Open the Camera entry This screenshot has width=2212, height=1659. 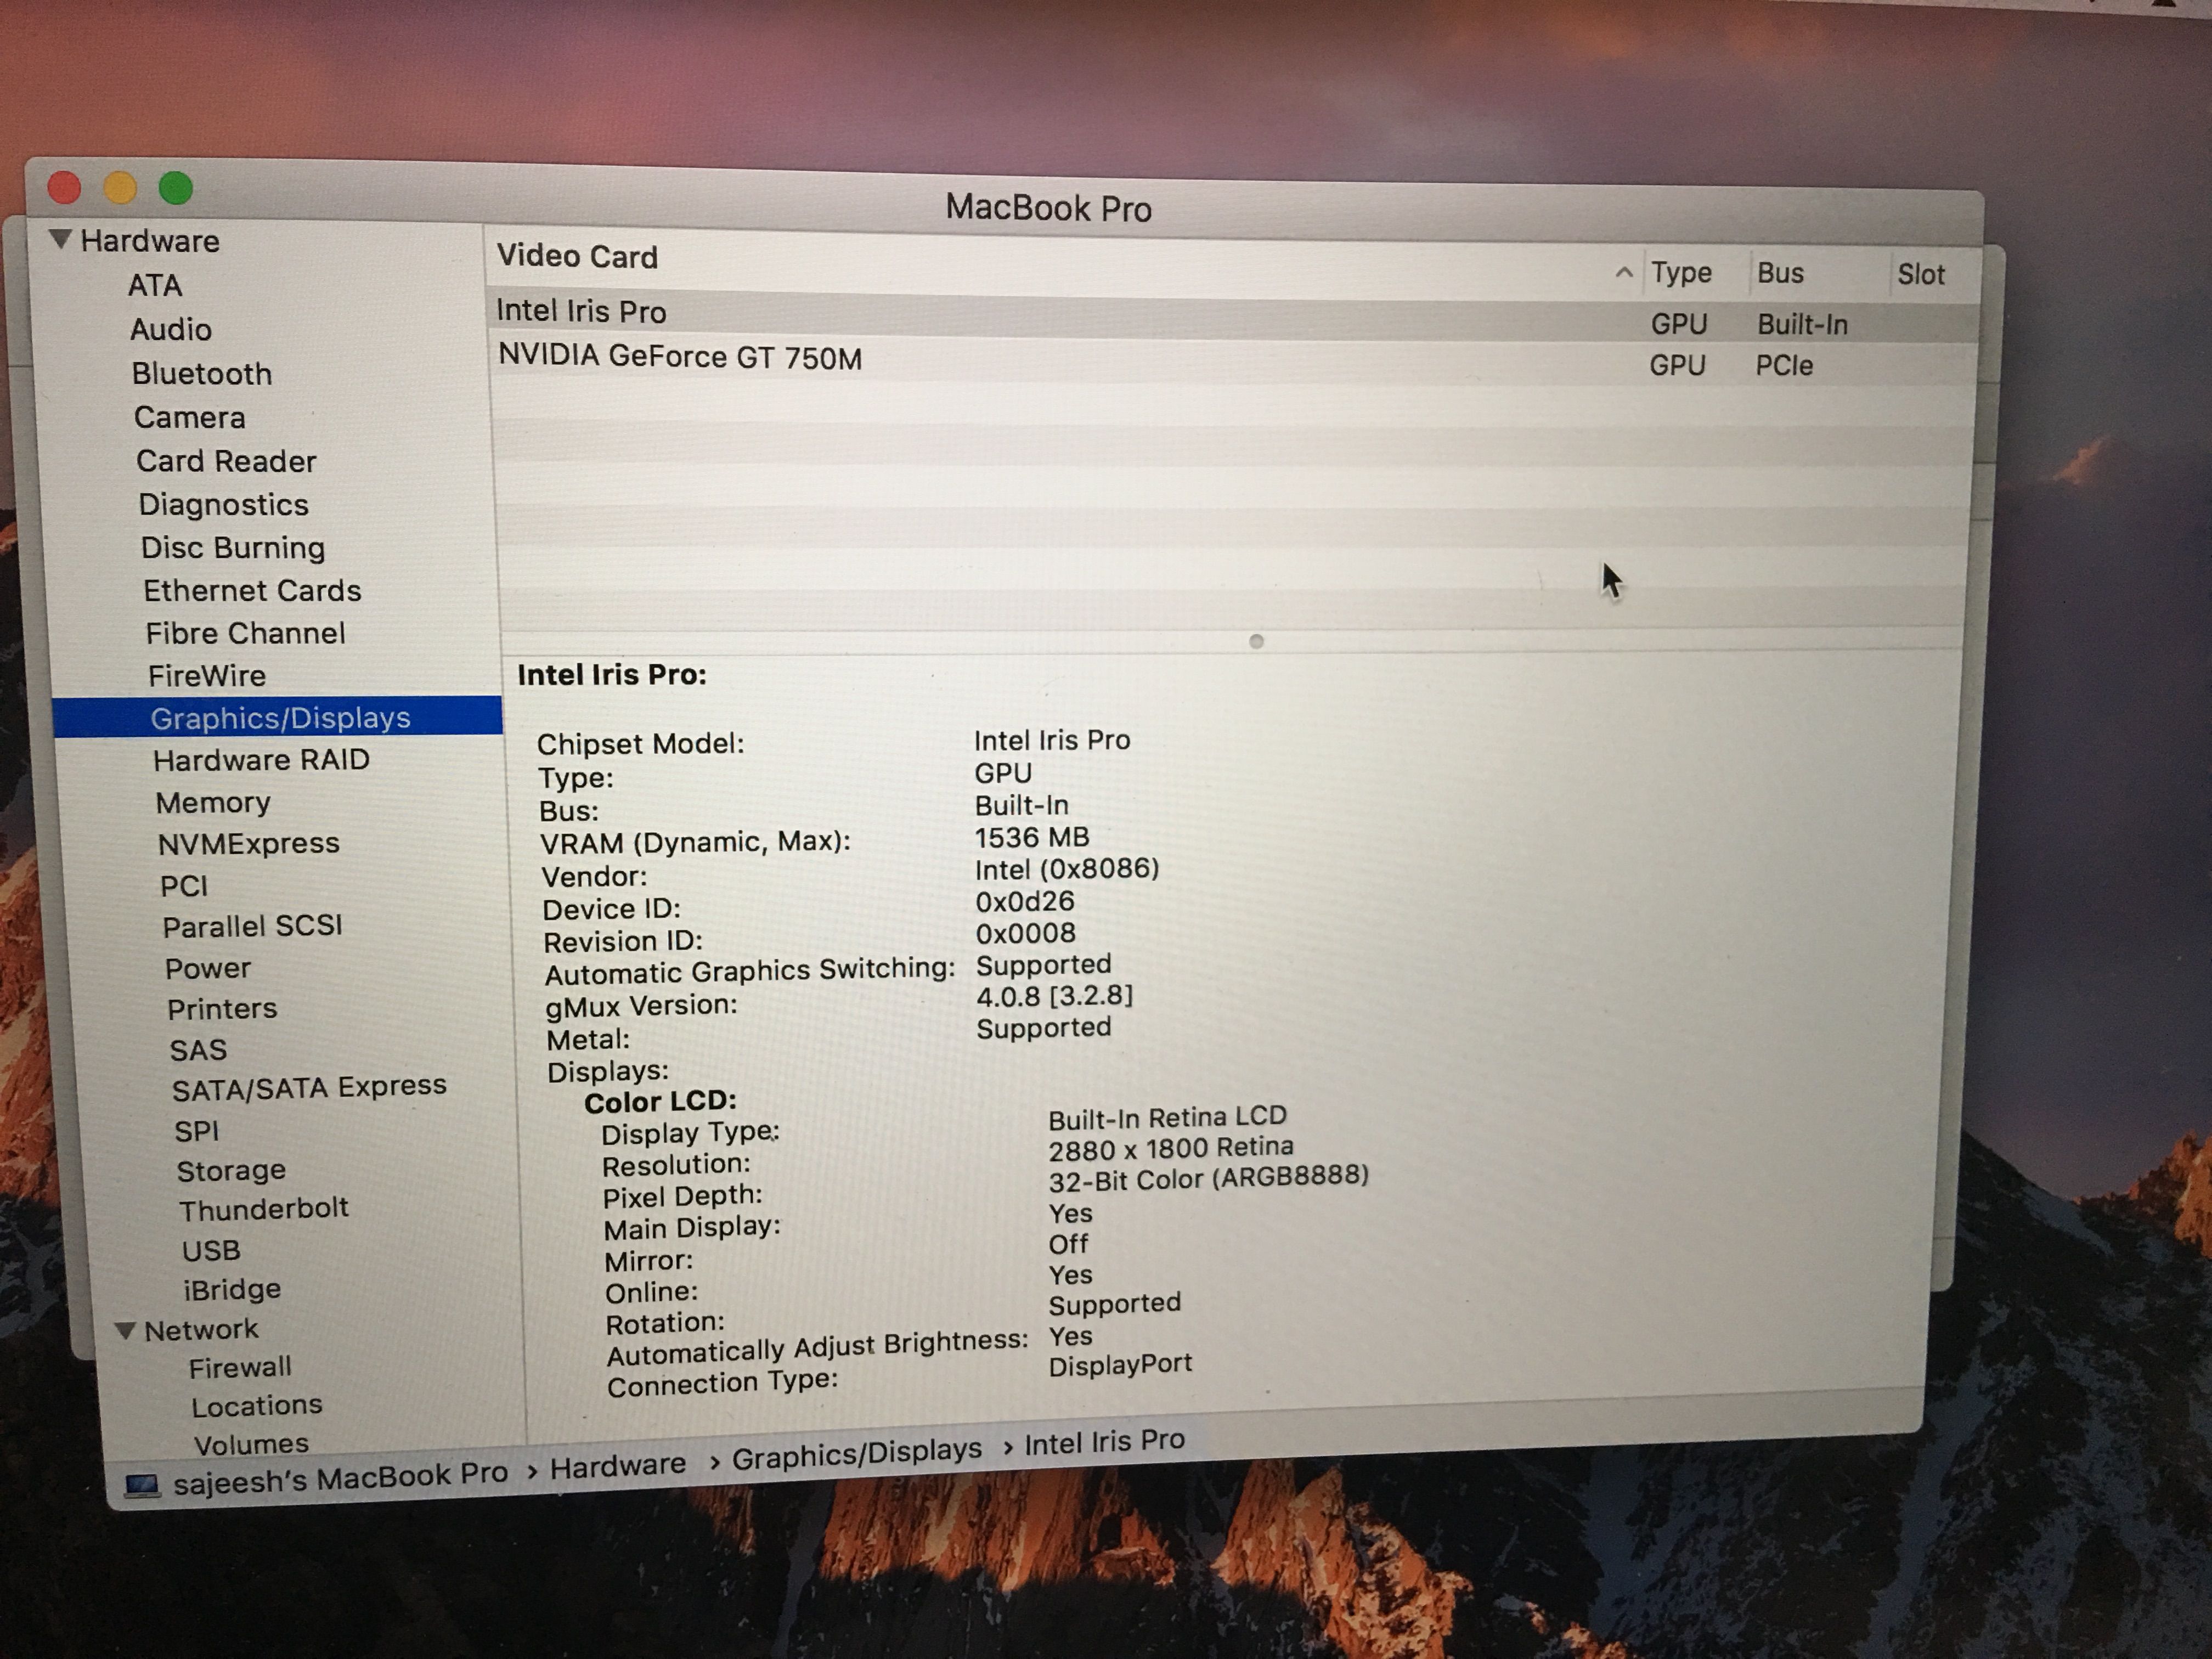[190, 417]
